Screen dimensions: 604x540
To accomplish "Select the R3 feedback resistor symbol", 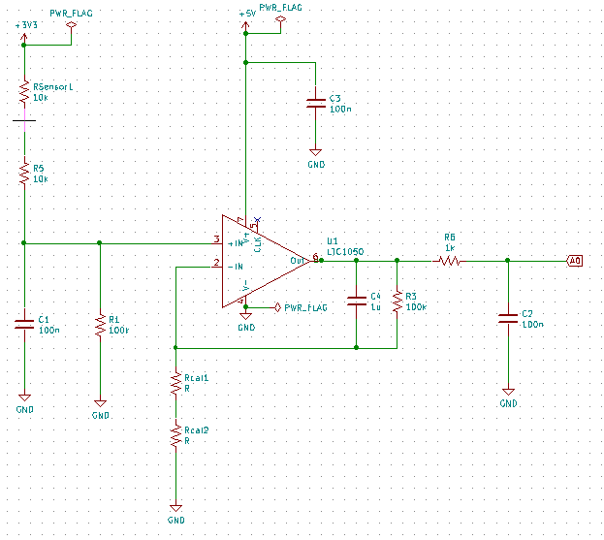I will click(x=397, y=302).
